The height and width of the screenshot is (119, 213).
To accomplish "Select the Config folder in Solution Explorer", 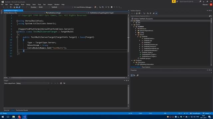I will click(142, 33).
